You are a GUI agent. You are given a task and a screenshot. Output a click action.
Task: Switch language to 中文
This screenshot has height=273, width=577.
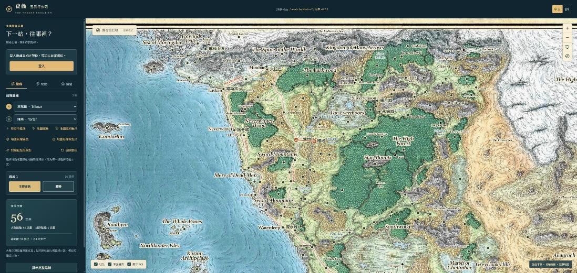(557, 9)
